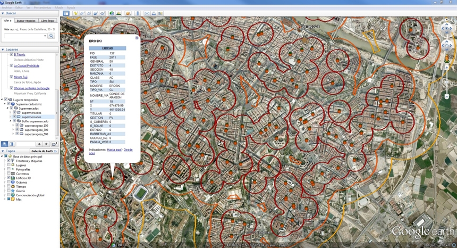Image resolution: width=457 pixels, height=248 pixels.
Task: Click the places filter input field
Action: click(26, 144)
